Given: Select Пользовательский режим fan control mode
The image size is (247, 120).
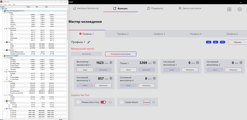Looking at the screenshot, I should point(121,54).
